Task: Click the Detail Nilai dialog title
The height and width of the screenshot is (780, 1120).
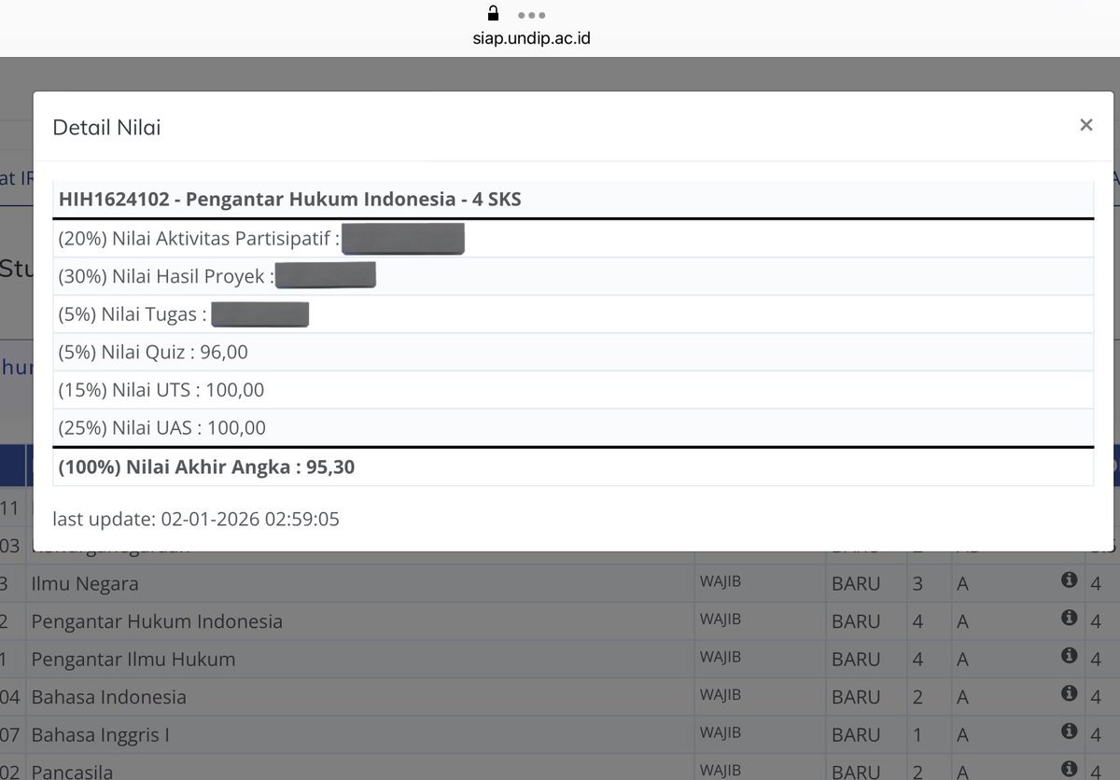Action: pyautogui.click(x=106, y=128)
